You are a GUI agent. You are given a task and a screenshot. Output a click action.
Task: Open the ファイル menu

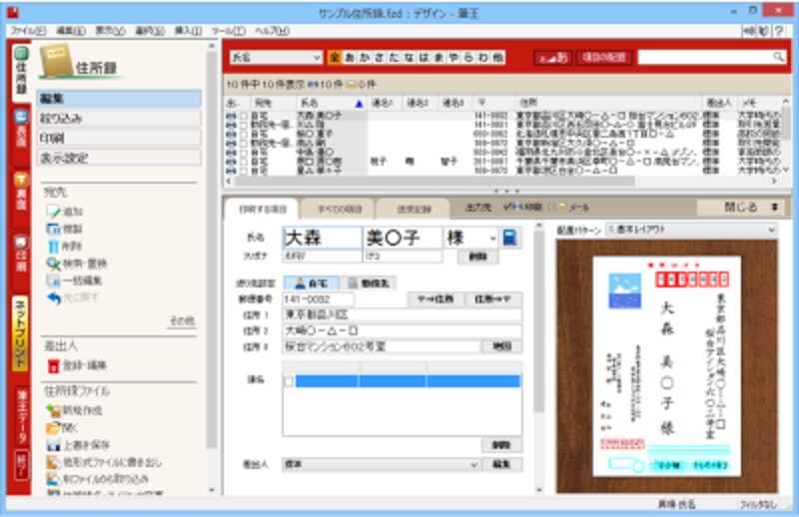pos(28,31)
